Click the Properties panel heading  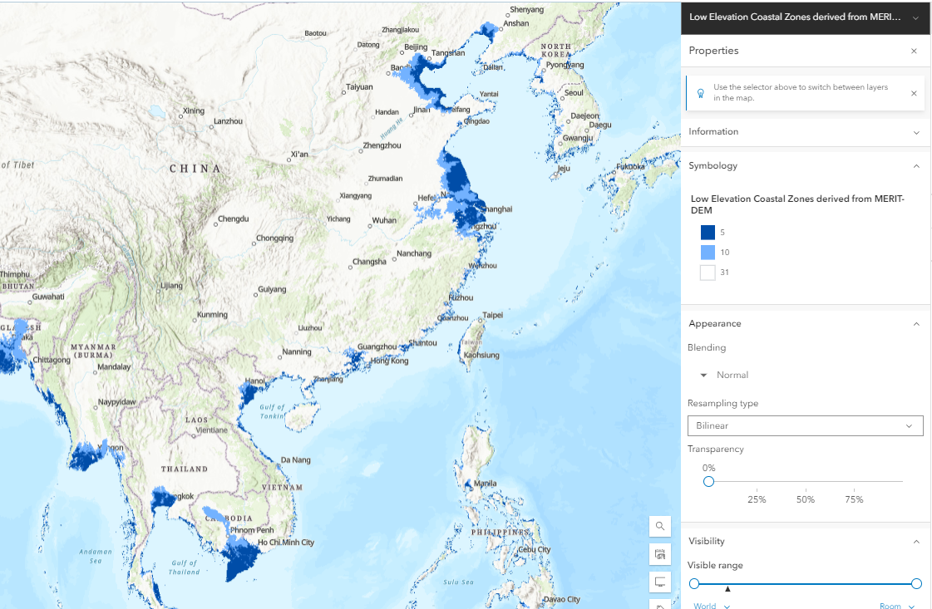[713, 52]
